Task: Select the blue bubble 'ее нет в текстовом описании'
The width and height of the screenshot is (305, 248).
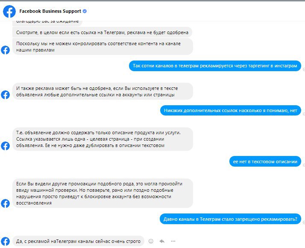Action: tap(265, 161)
